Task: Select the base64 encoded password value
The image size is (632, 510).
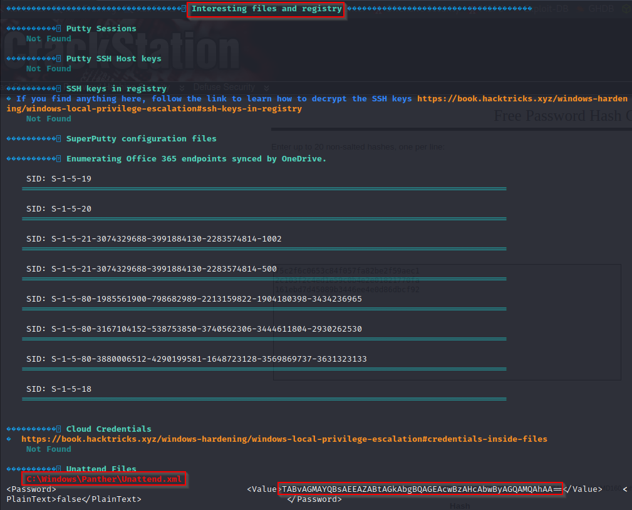Action: 421,489
